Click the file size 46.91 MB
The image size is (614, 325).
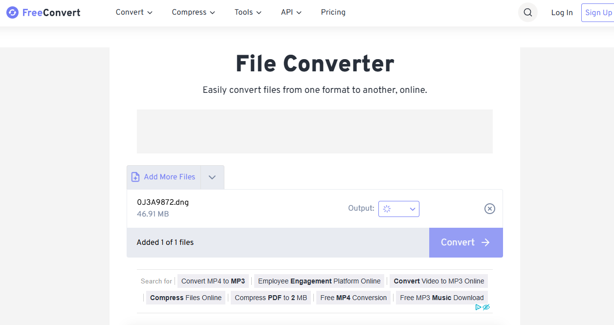click(153, 214)
